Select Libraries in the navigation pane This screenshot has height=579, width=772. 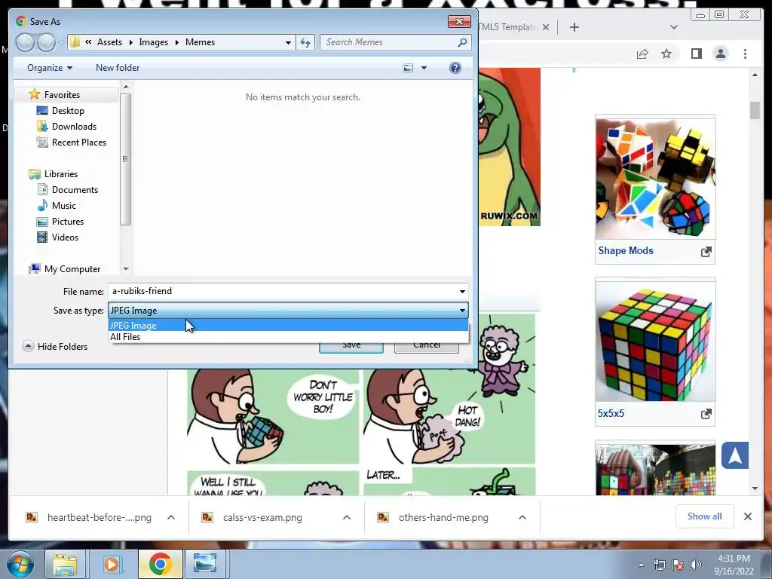click(60, 174)
